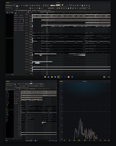Image resolution: width=116 pixels, height=146 pixels.
Task: Click the Track 10 name label
Action: [27, 38]
